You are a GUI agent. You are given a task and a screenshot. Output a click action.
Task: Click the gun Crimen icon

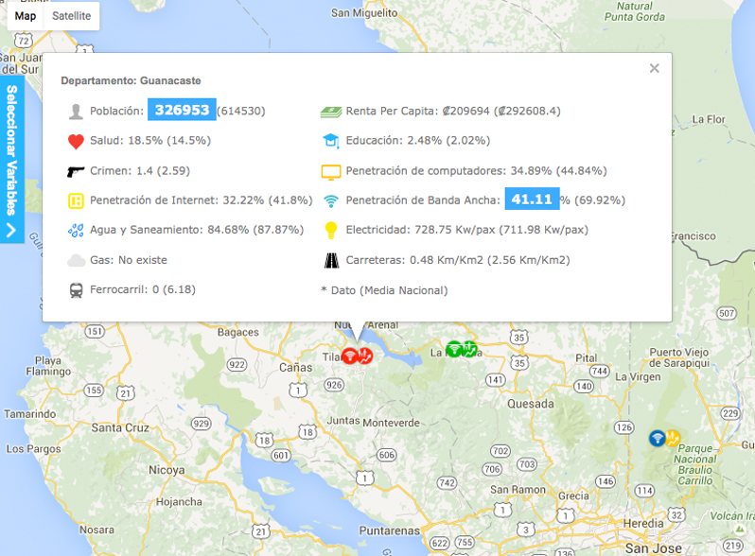click(x=77, y=171)
